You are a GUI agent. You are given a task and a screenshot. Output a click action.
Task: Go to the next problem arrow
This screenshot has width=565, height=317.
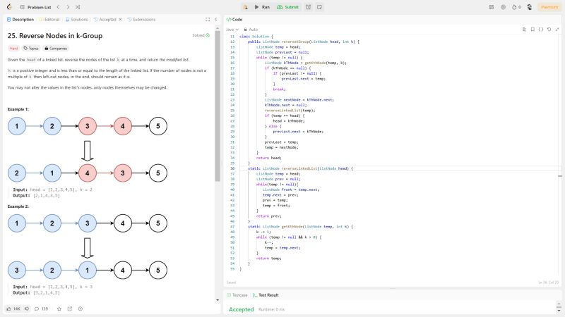pos(66,6)
